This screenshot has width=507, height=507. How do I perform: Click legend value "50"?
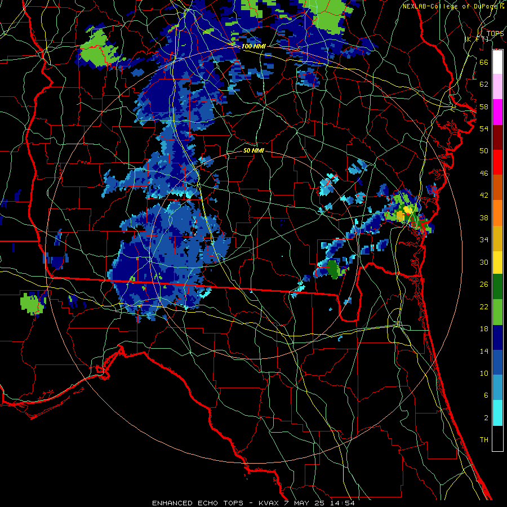(484, 151)
